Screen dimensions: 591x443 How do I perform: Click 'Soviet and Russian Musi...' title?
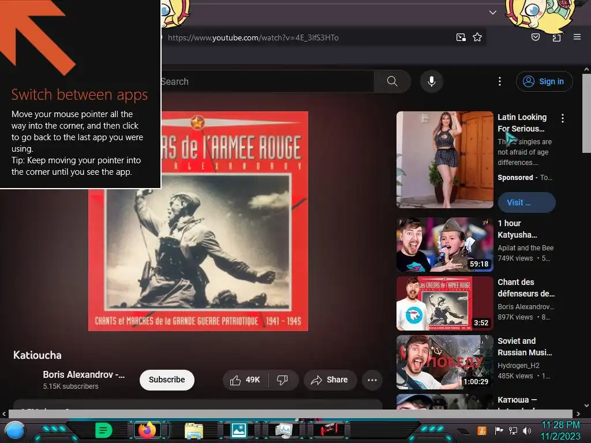click(525, 347)
